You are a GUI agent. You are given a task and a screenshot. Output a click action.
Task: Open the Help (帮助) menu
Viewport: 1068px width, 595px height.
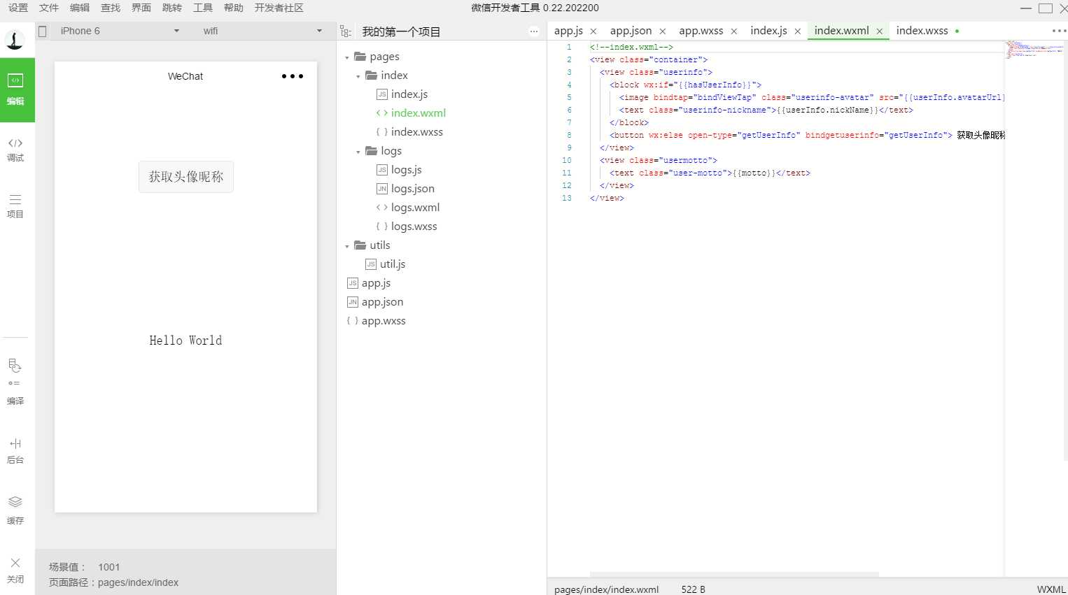(x=234, y=8)
